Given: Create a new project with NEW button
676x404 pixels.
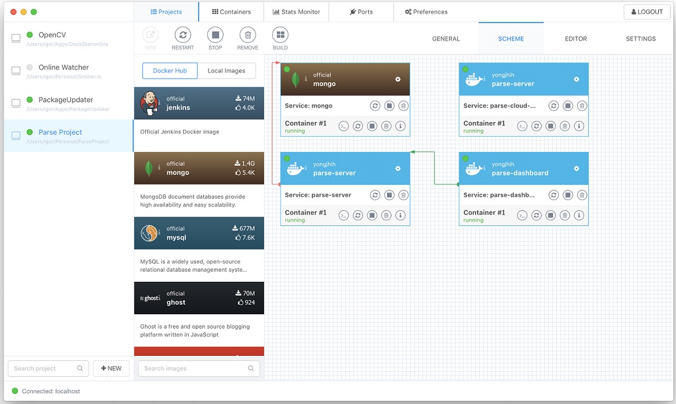Looking at the screenshot, I should tap(111, 368).
